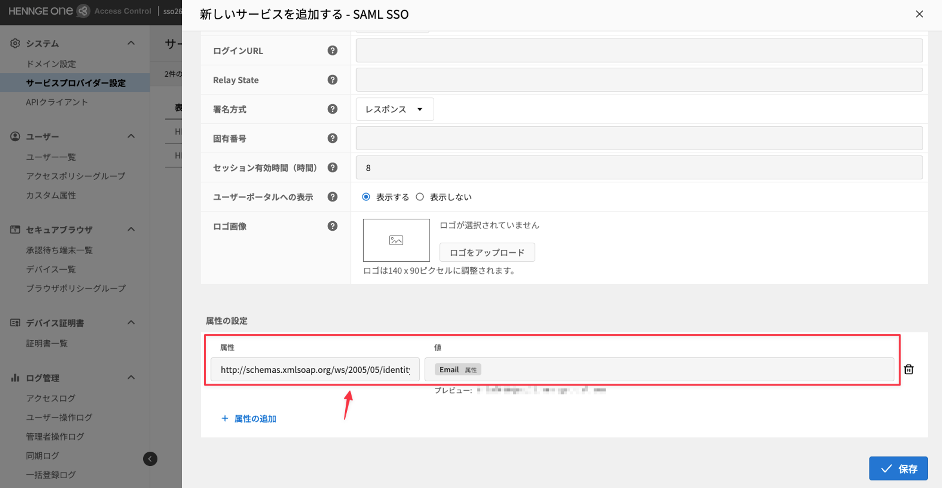This screenshot has width=942, height=488.
Task: Open ドメイン設定 in sidebar
Action: [51, 64]
